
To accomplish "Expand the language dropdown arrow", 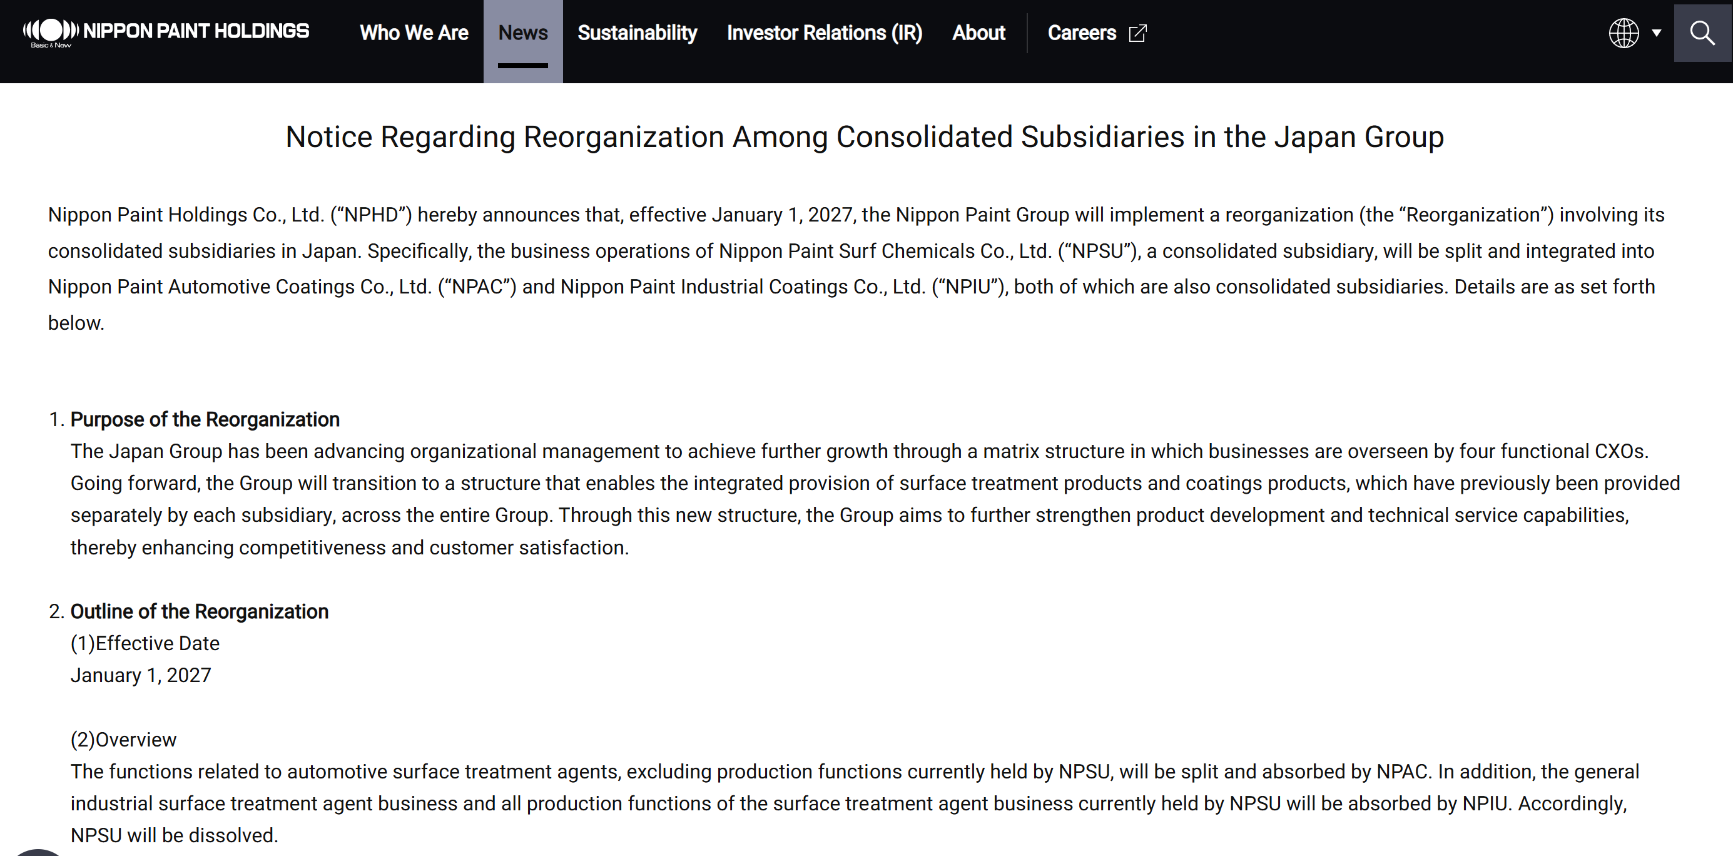I will pyautogui.click(x=1656, y=33).
